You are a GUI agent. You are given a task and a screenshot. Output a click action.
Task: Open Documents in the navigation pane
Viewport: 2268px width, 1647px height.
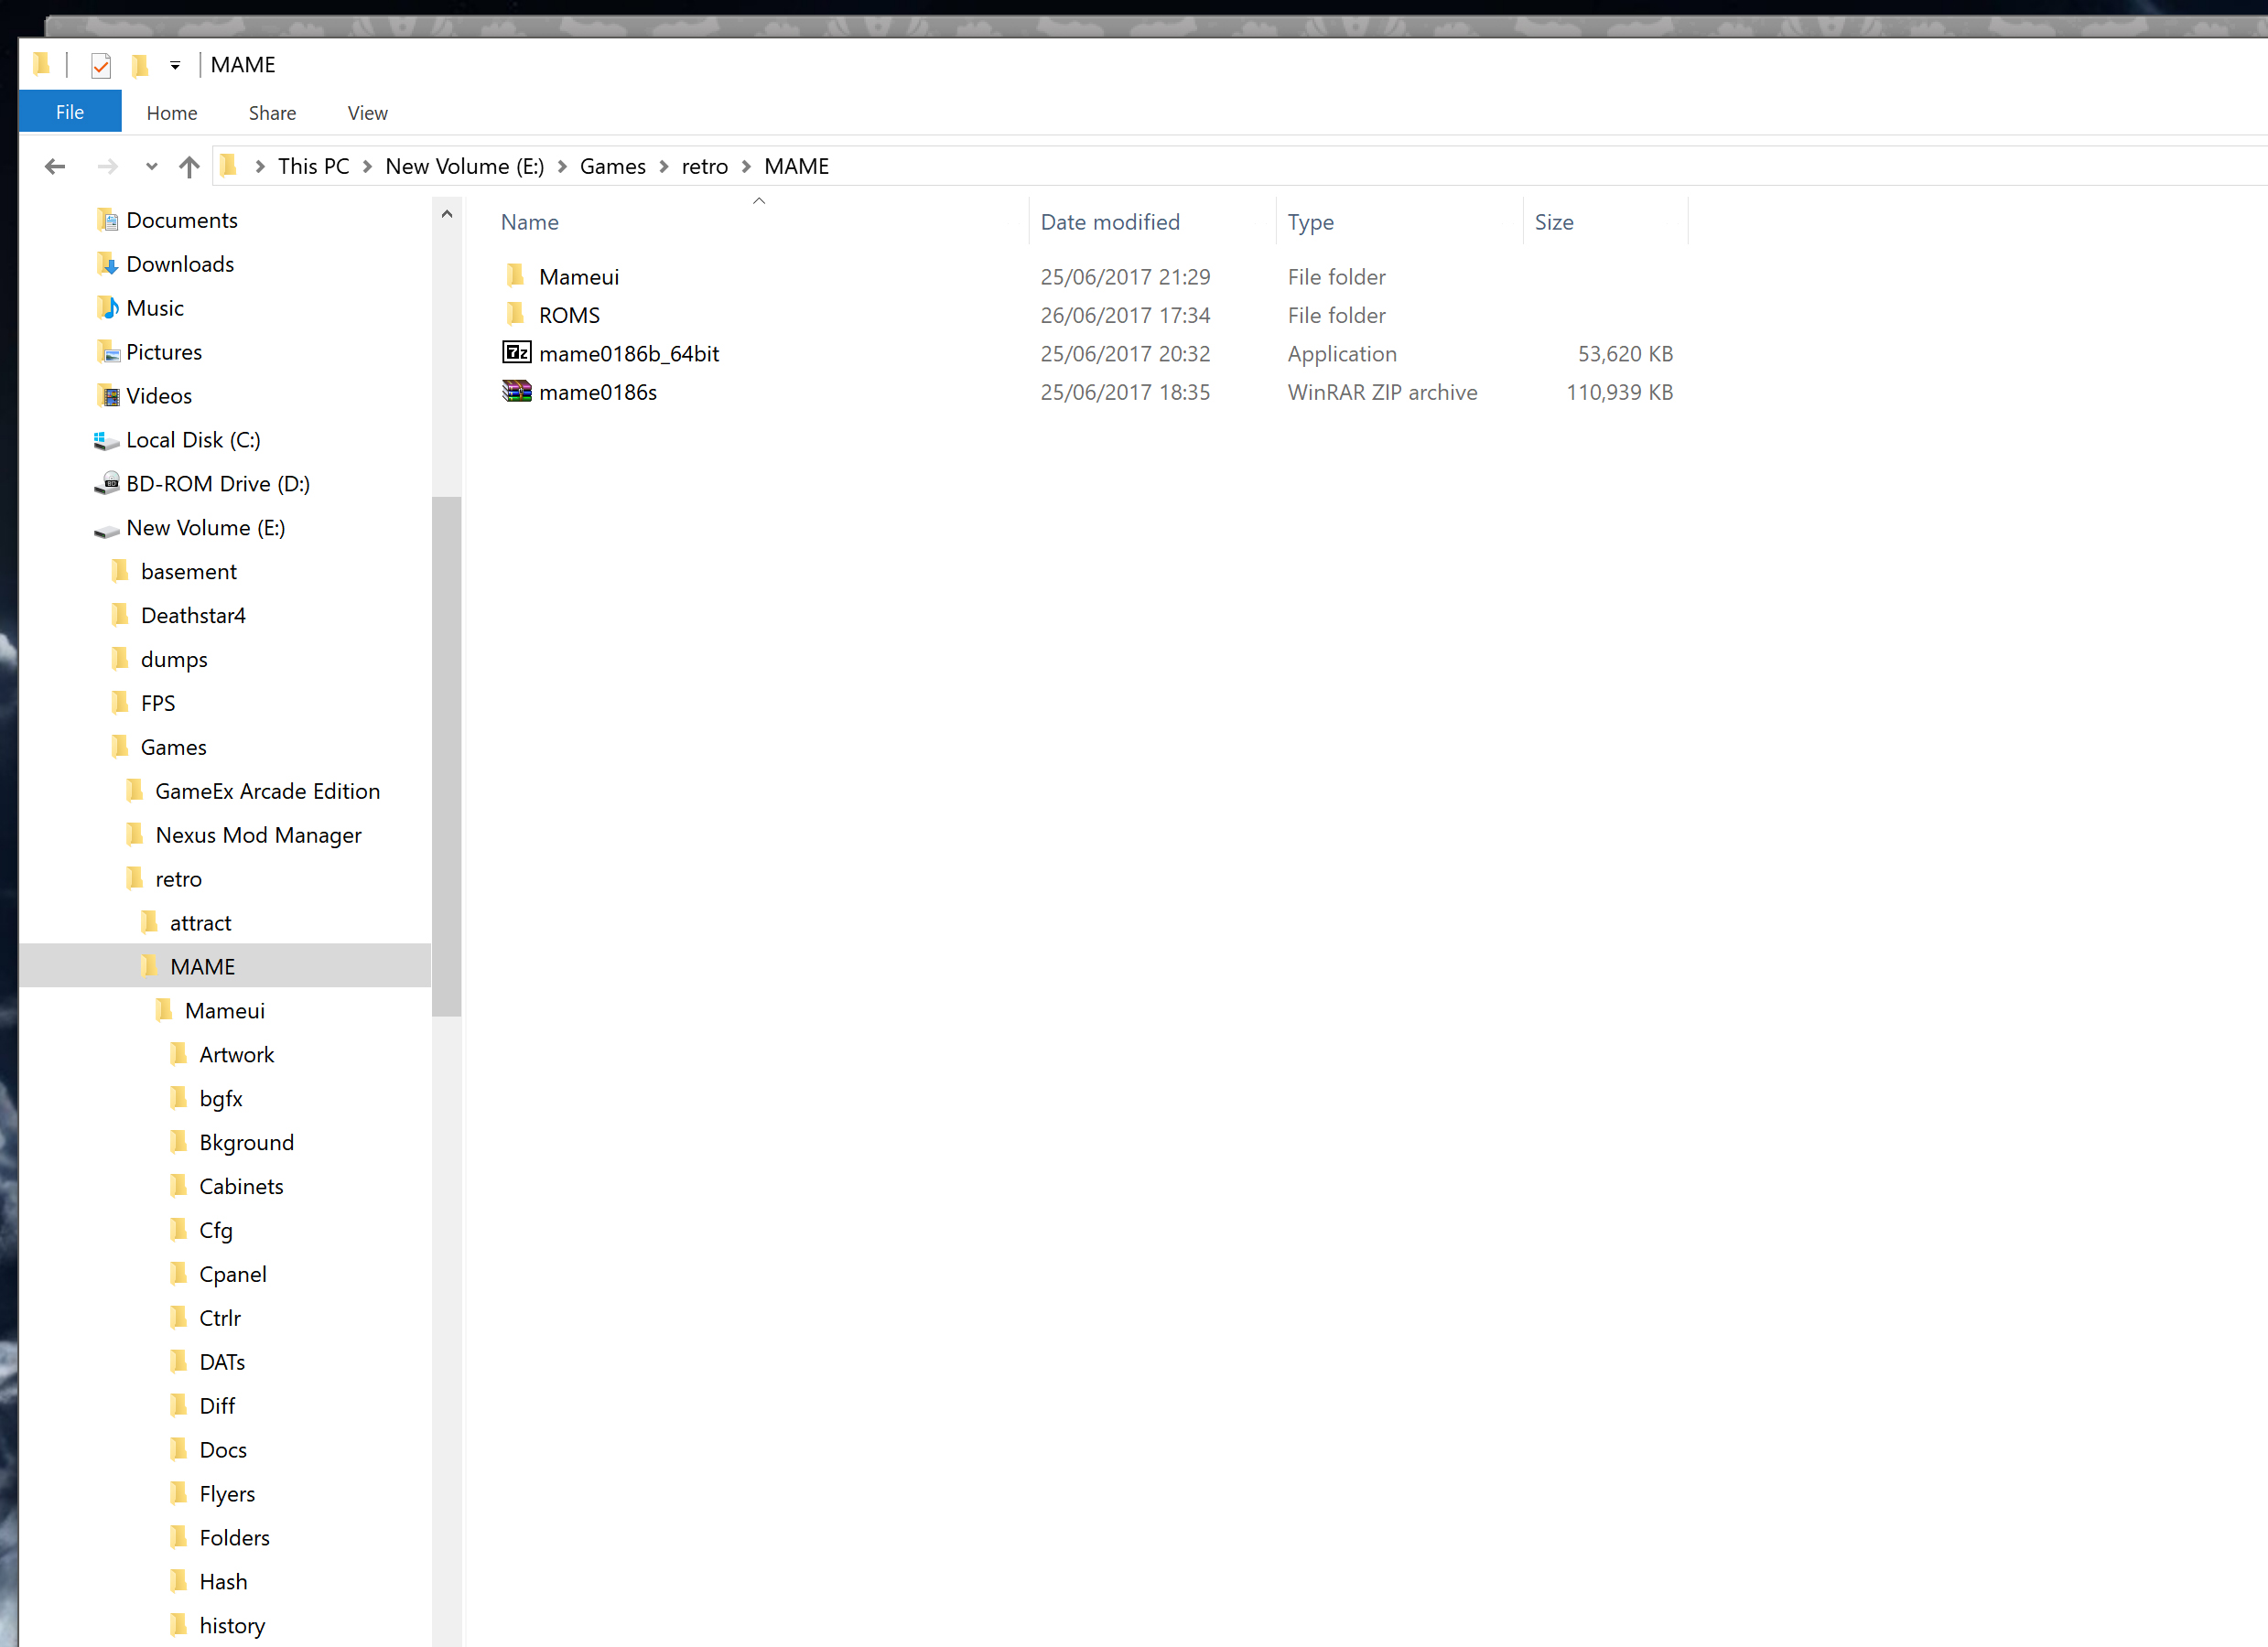coord(182,220)
